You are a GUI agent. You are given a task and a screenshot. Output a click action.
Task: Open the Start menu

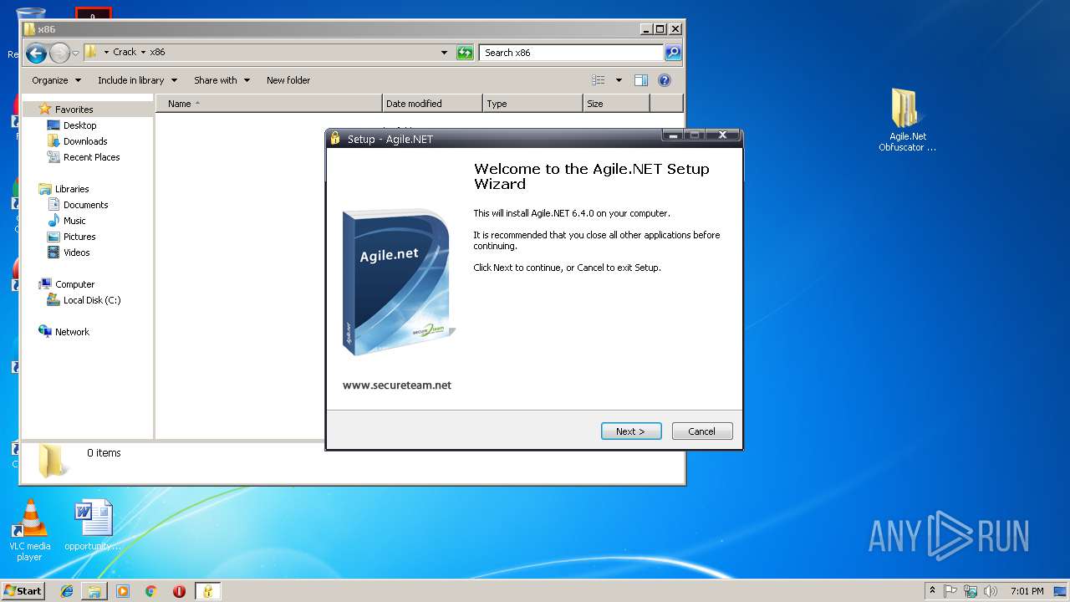[23, 591]
